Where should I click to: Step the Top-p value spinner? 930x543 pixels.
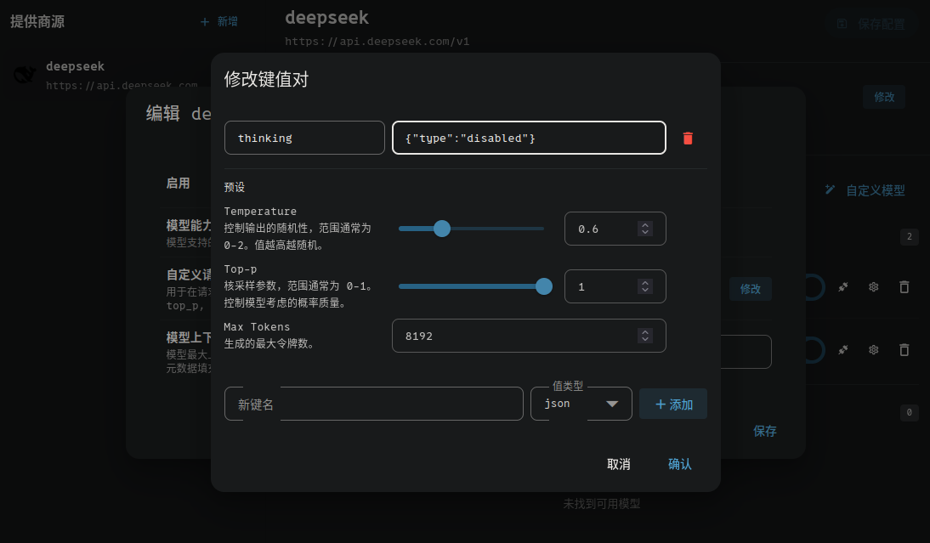(644, 286)
